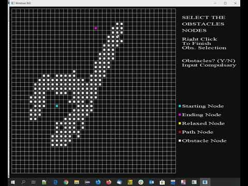Click the lone obstacle cell above the obstacle cluster

74,71
